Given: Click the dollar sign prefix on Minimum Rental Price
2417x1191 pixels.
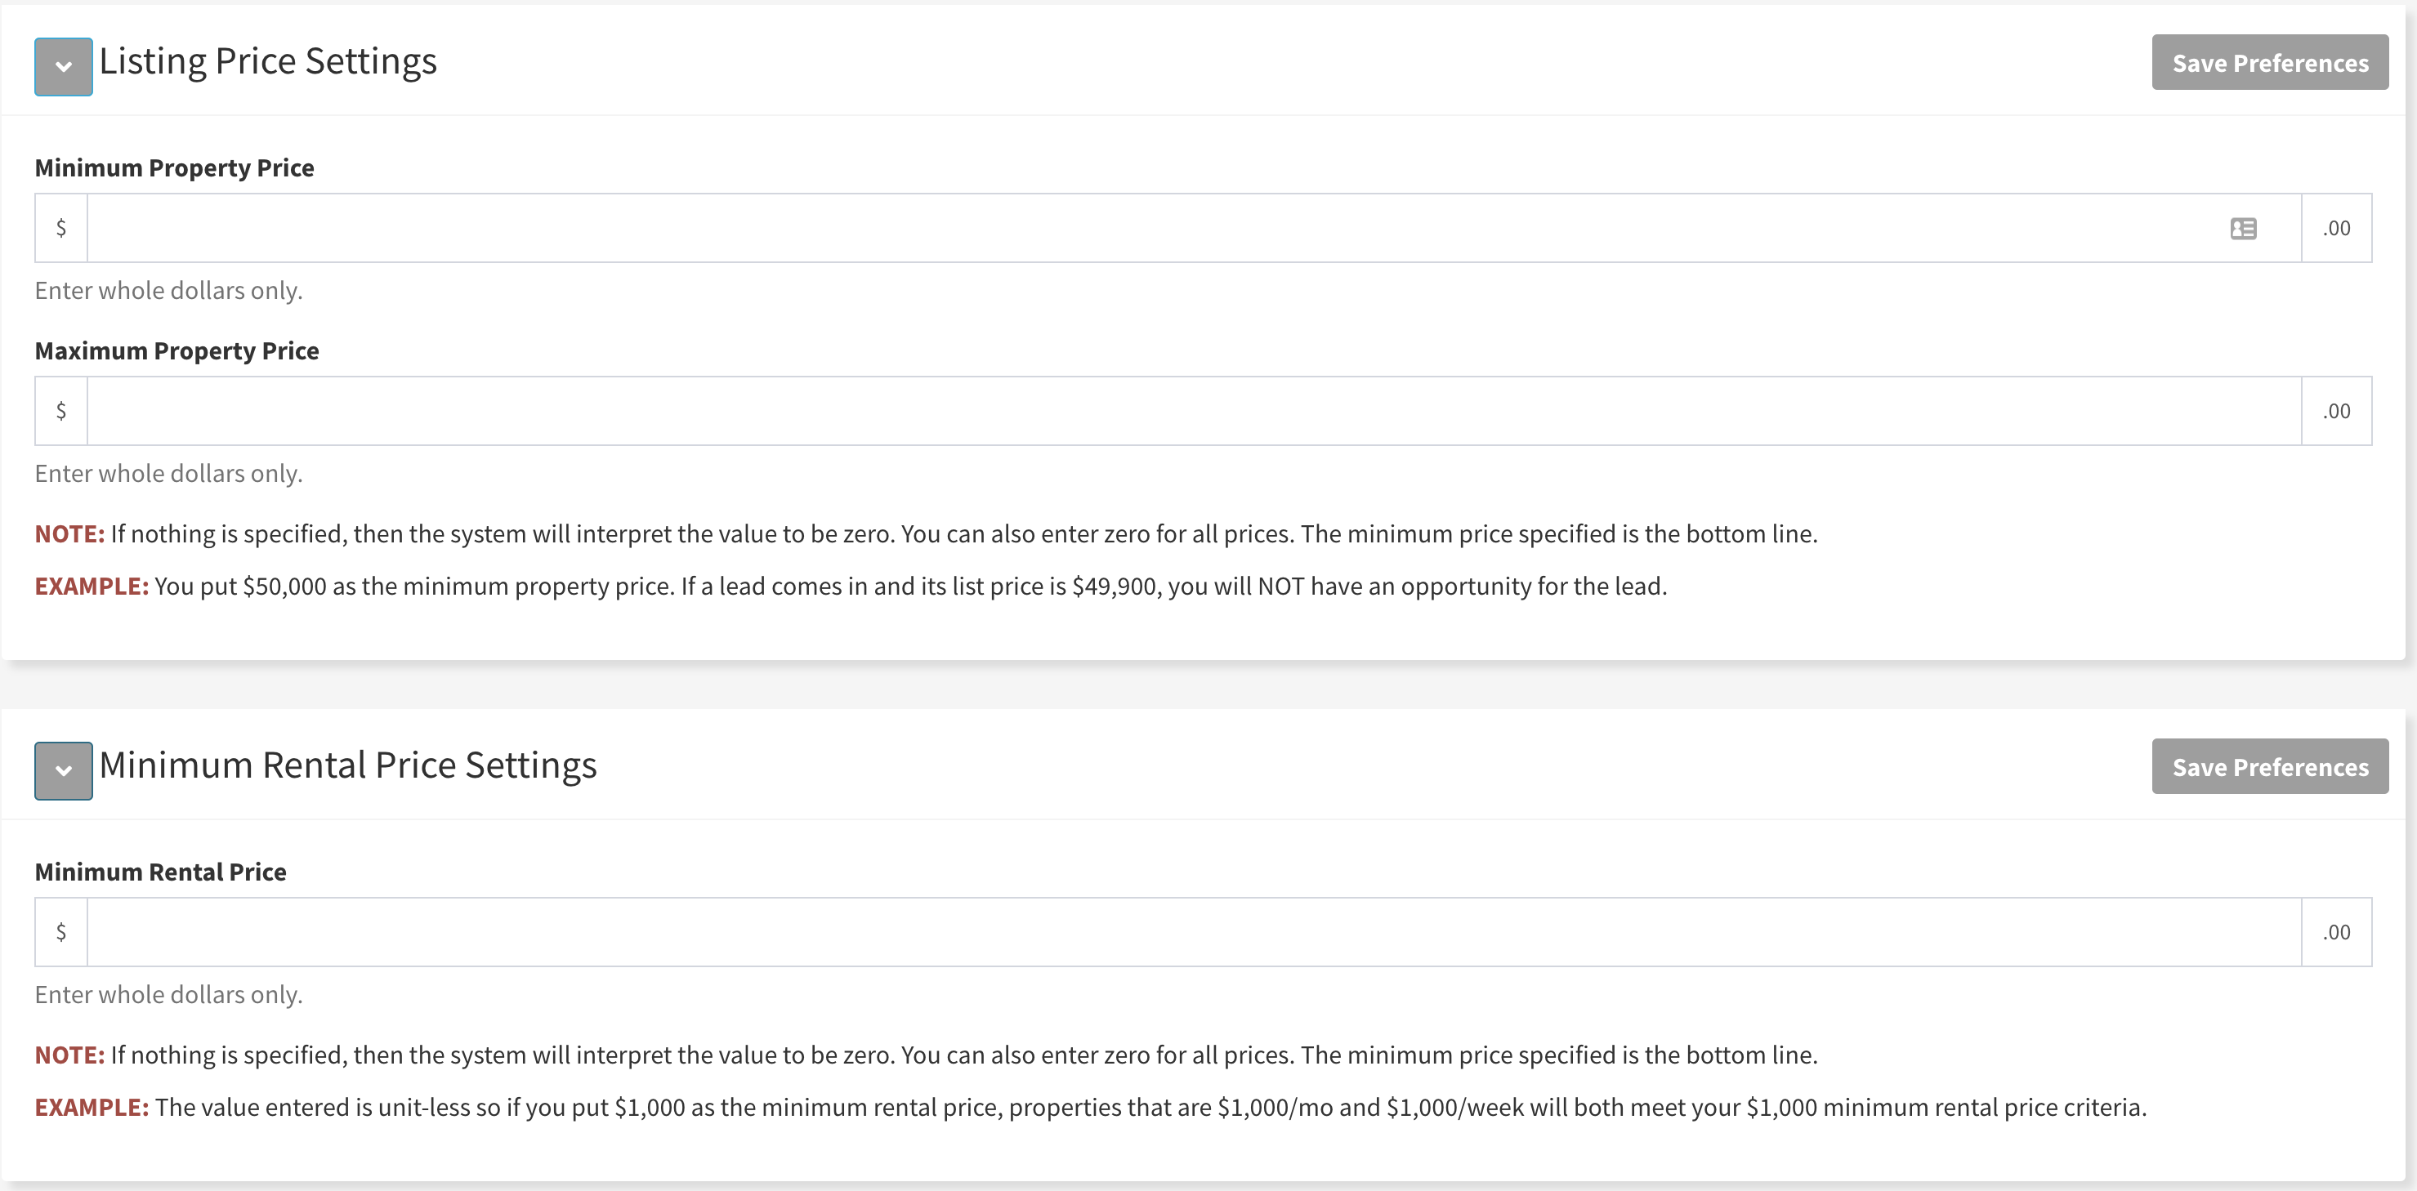Looking at the screenshot, I should 61,931.
